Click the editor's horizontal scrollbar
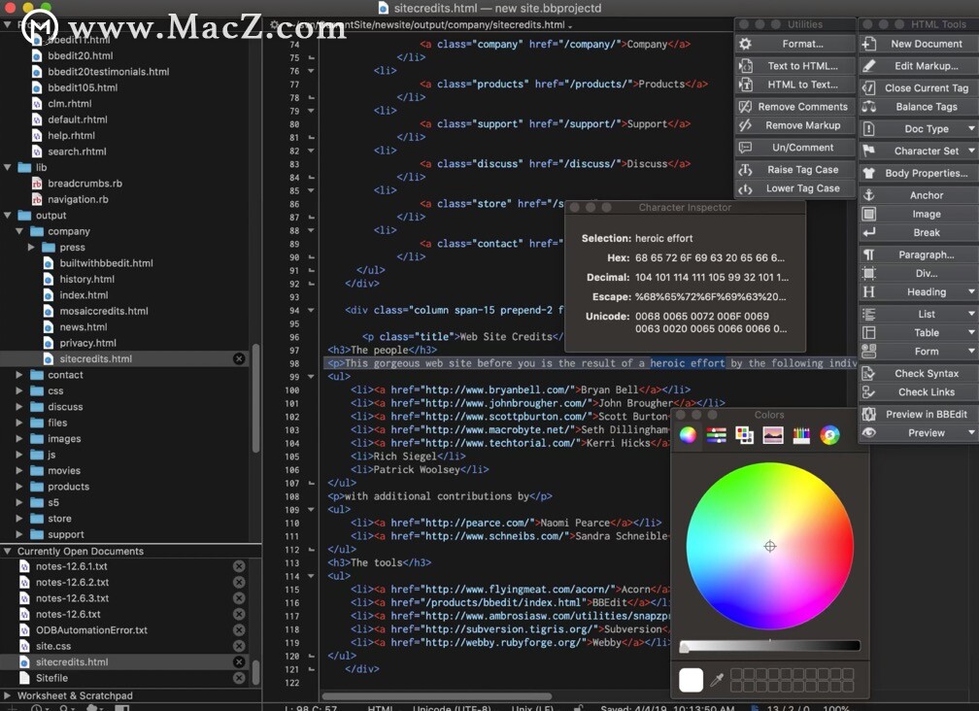The width and height of the screenshot is (979, 711). 437,696
